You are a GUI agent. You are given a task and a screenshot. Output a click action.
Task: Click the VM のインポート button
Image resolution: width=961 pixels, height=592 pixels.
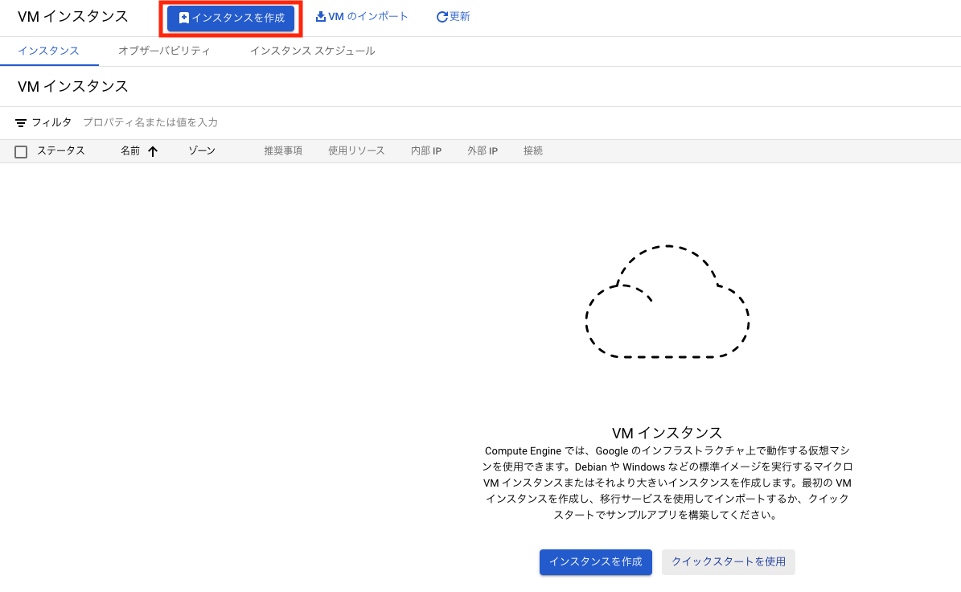click(x=362, y=17)
